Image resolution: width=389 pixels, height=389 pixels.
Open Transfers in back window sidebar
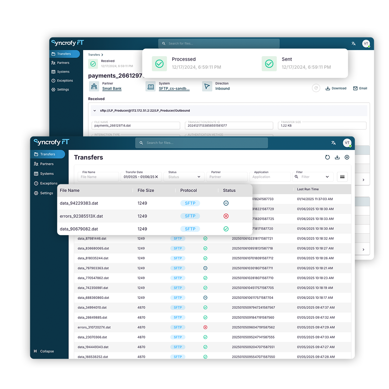[64, 54]
